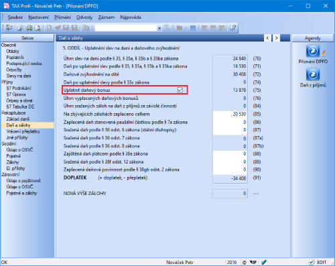Click the toolbar combo box text field

[126, 28]
